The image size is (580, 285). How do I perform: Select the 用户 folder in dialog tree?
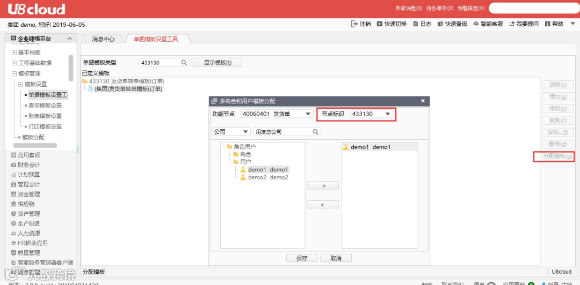242,162
